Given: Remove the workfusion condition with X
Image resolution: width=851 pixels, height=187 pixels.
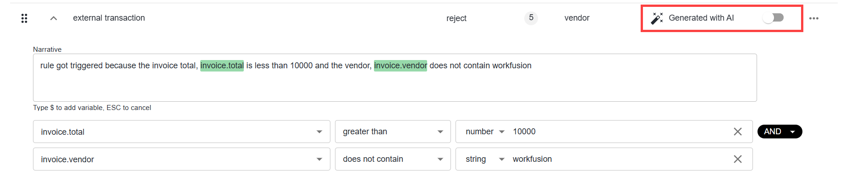Looking at the screenshot, I should (x=737, y=159).
